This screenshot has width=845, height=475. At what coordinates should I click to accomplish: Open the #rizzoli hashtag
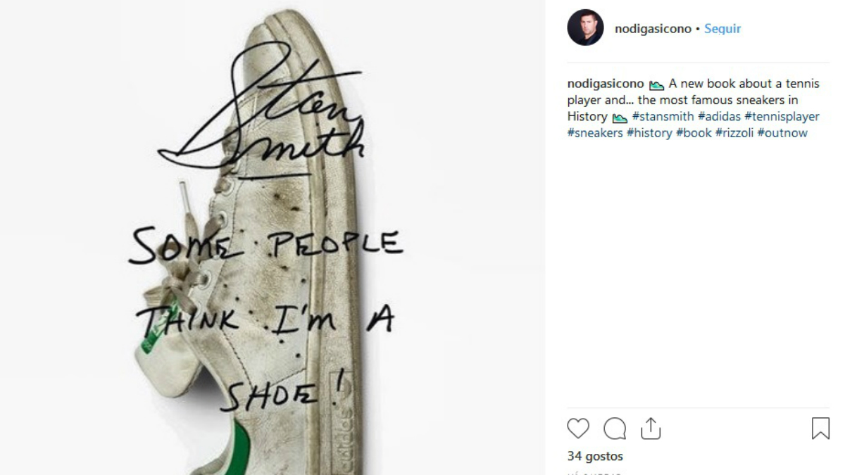(734, 133)
